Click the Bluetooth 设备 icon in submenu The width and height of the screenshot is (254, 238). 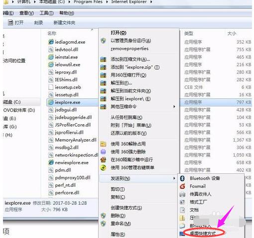click(x=182, y=178)
